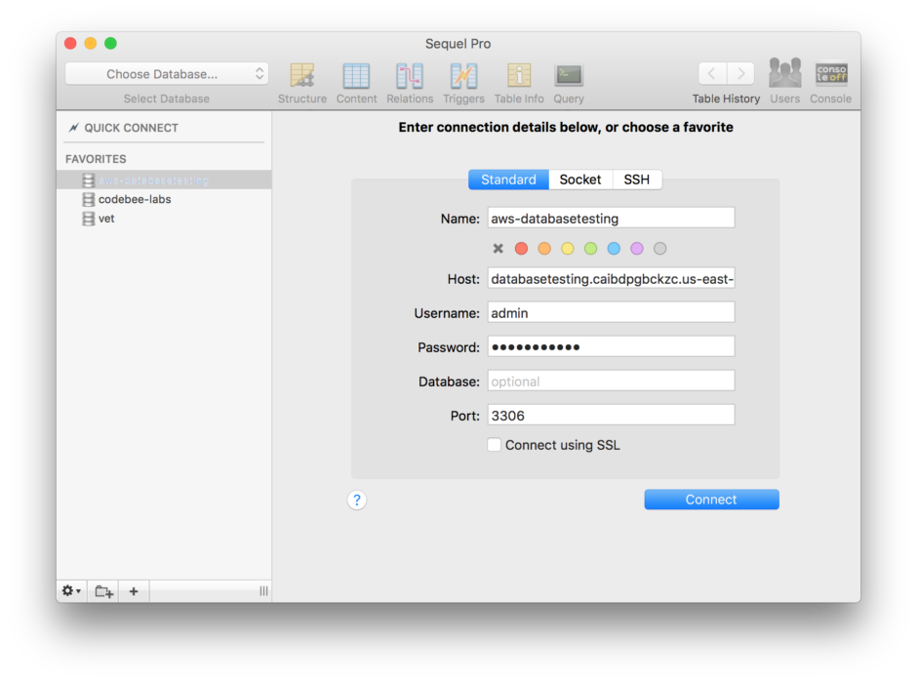Switch to the SSH connection tab
The width and height of the screenshot is (917, 683).
[637, 180]
